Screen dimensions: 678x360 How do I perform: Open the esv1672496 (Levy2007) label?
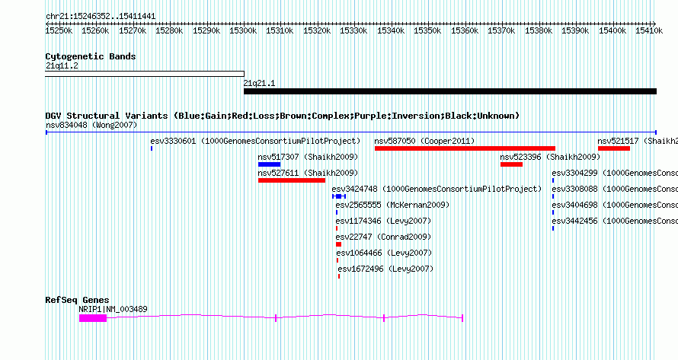[385, 269]
